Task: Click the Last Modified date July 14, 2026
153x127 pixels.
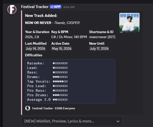Action: pos(36,48)
